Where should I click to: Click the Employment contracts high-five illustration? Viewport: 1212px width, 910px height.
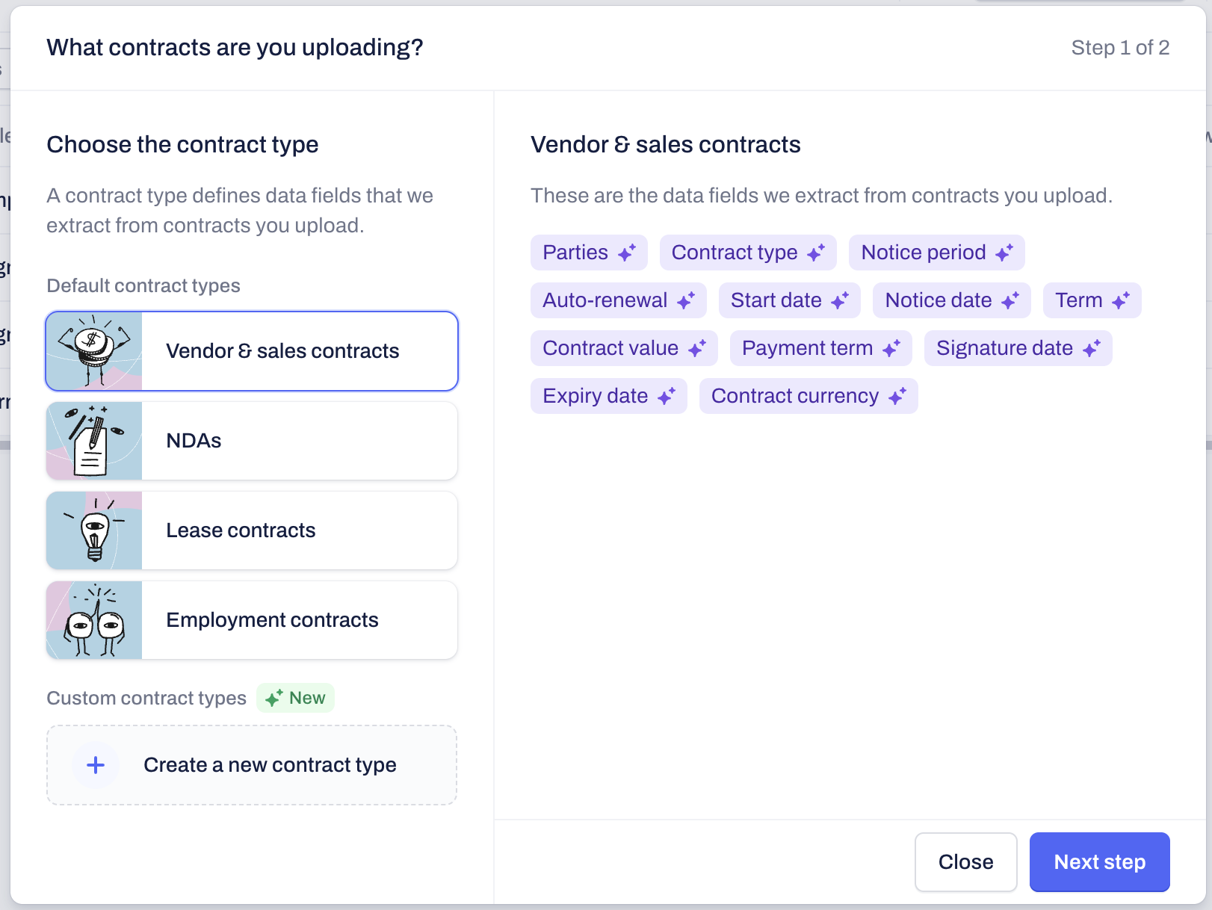click(94, 620)
